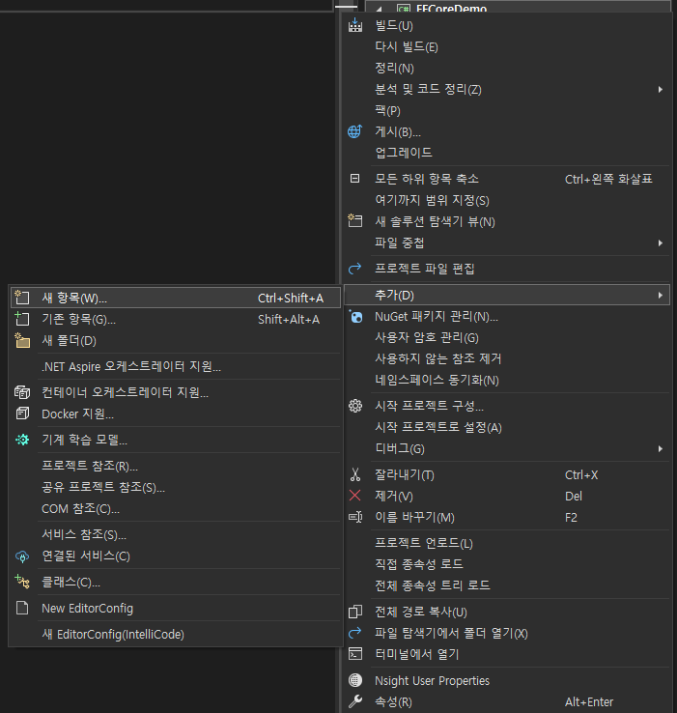Viewport: 677px width, 713px height.
Task: Click the Nsight User Properties icon
Action: point(355,680)
